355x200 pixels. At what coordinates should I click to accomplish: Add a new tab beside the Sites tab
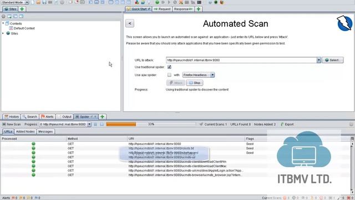tap(22, 9)
